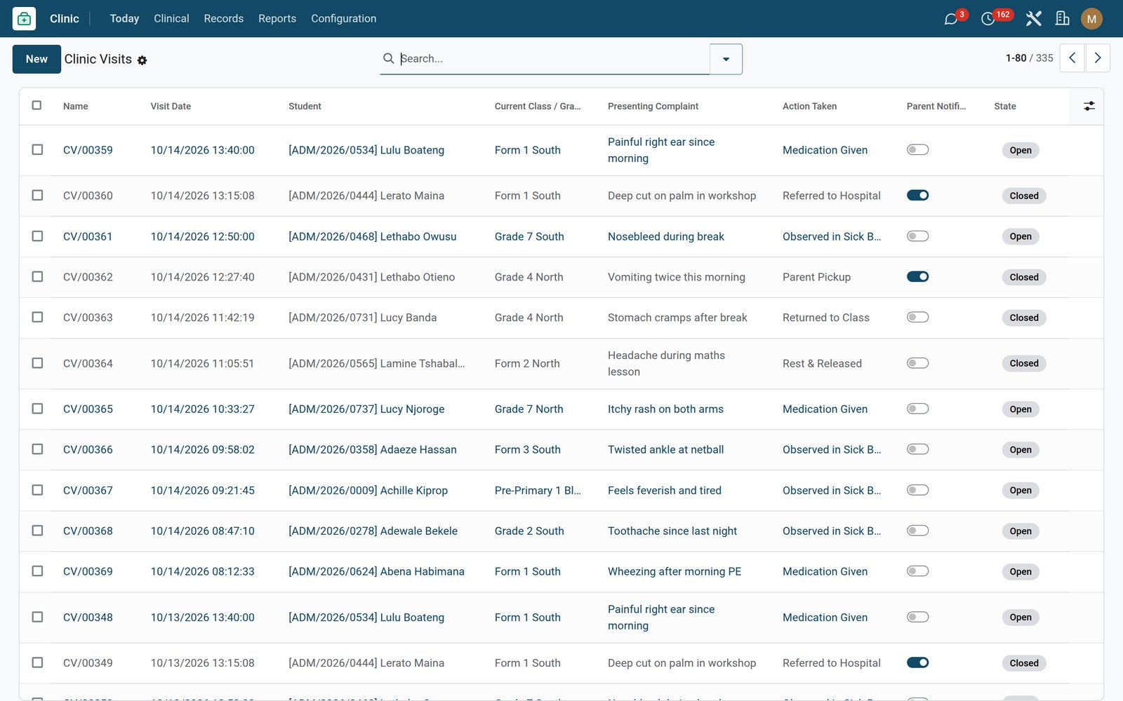Go to previous page of records
1123x701 pixels.
(x=1072, y=58)
